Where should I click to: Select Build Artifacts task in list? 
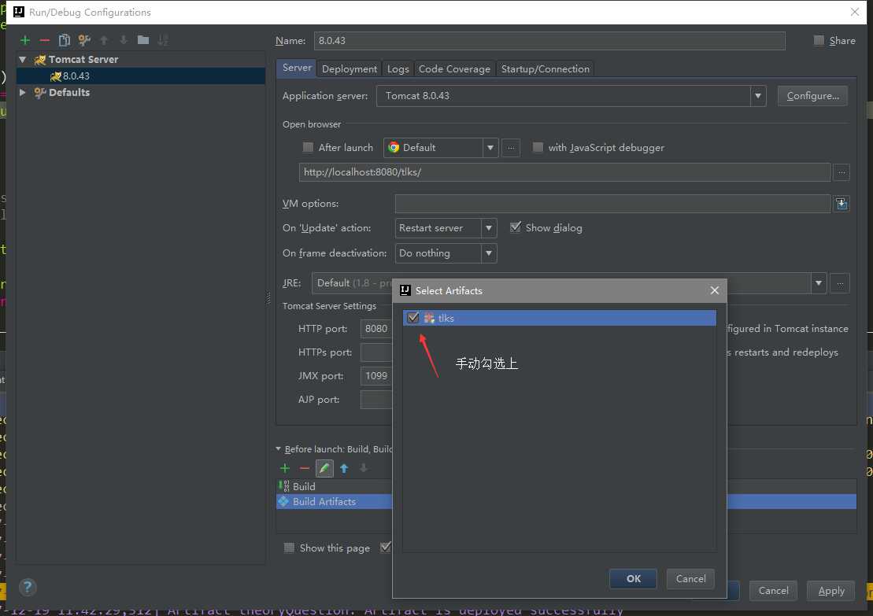(x=335, y=501)
